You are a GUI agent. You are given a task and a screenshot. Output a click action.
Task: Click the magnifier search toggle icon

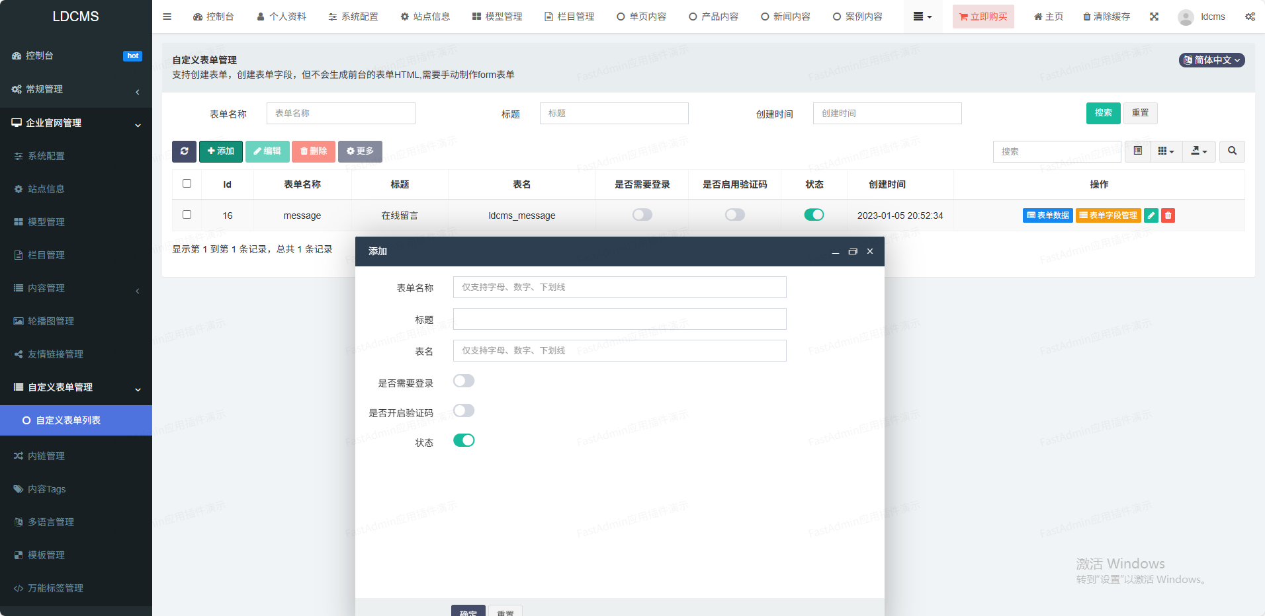click(1232, 151)
